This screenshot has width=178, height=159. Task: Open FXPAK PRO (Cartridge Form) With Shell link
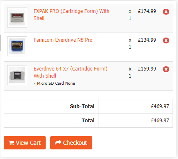pyautogui.click(x=71, y=15)
